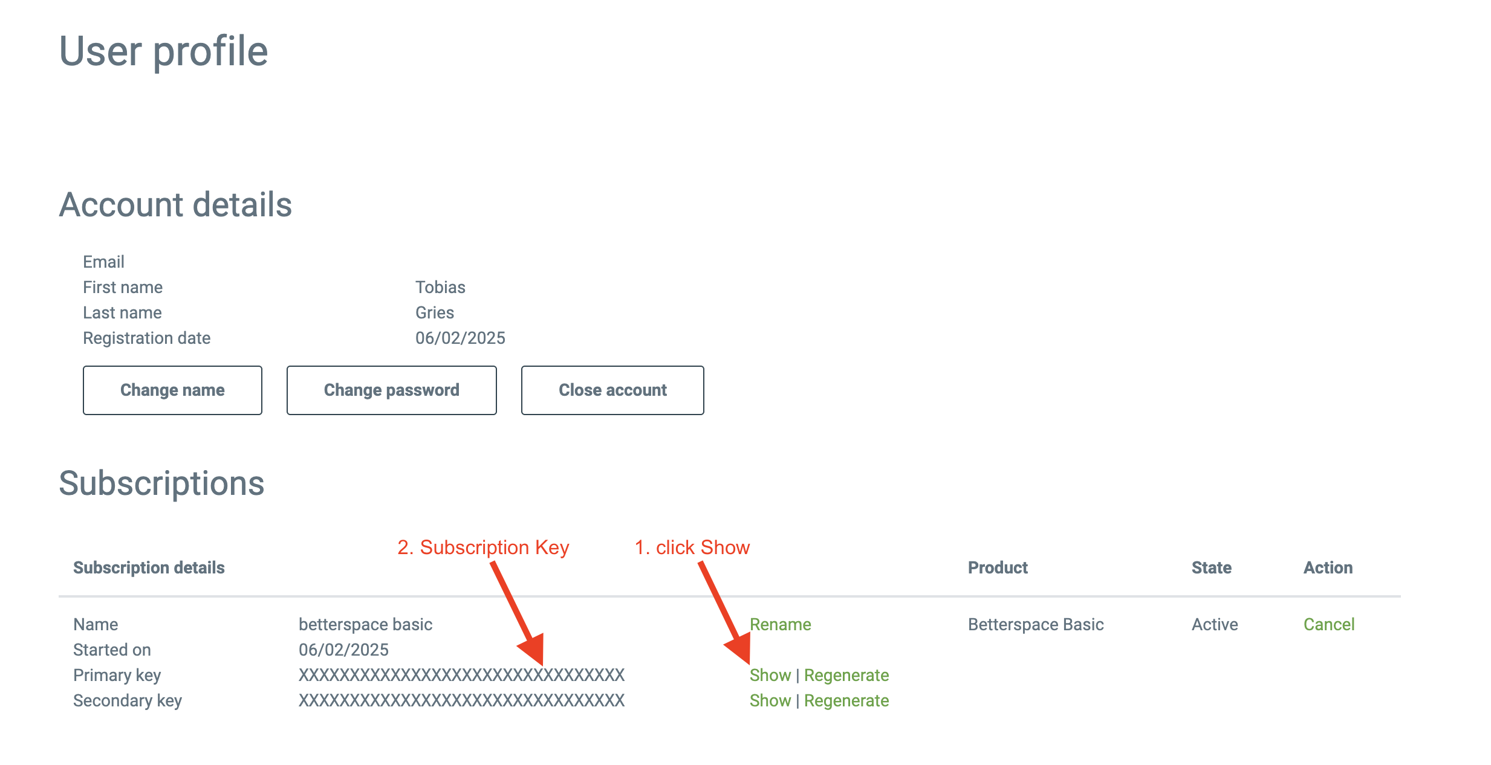
Task: Show the primary subscription key
Action: [770, 675]
